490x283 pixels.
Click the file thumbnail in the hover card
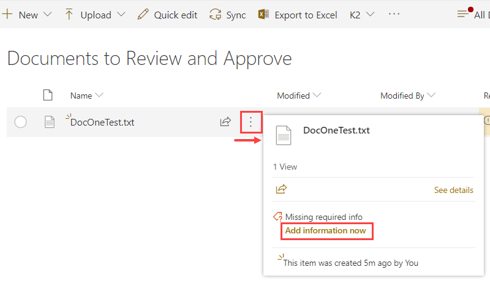[x=284, y=135]
